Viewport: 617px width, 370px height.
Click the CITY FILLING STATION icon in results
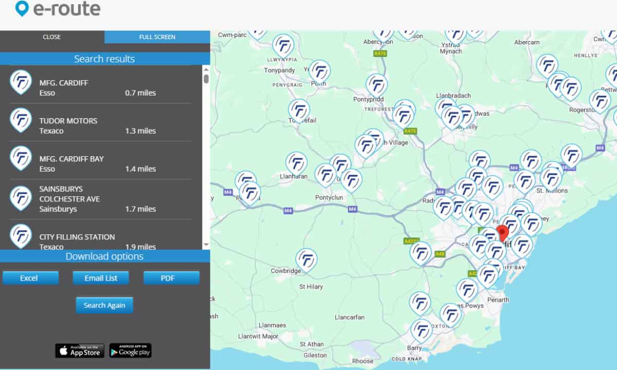21,236
